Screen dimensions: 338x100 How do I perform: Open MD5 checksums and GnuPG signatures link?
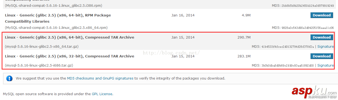click(x=100, y=78)
